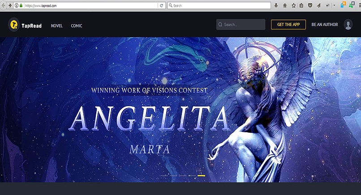Select the fourth carousel slide indicator
Viewport: 361px width, 195px height.
coord(192,176)
